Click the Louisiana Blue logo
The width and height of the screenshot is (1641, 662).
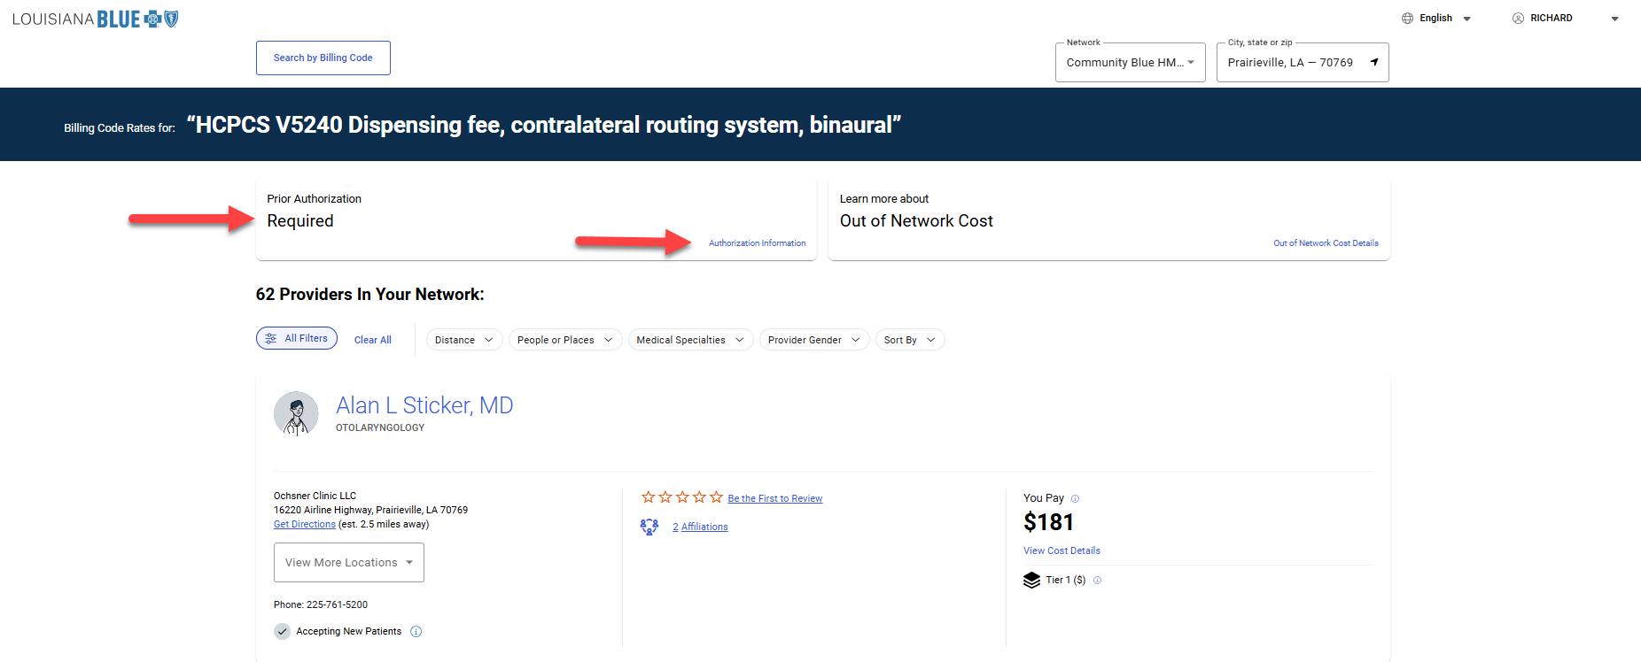coord(96,19)
